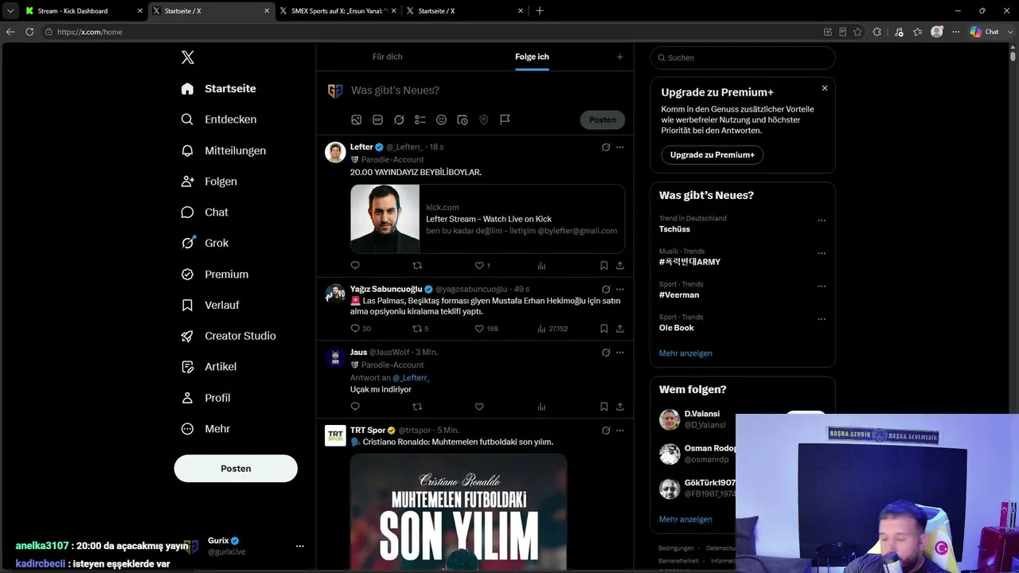View analytics of Lefter's post

click(541, 266)
